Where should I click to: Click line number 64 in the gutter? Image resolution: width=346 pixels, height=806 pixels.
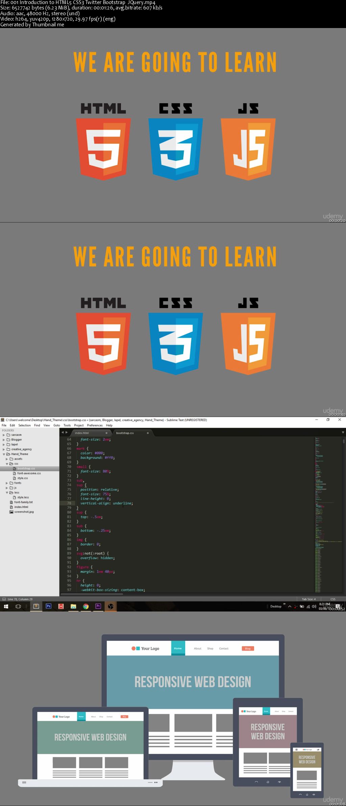69,439
